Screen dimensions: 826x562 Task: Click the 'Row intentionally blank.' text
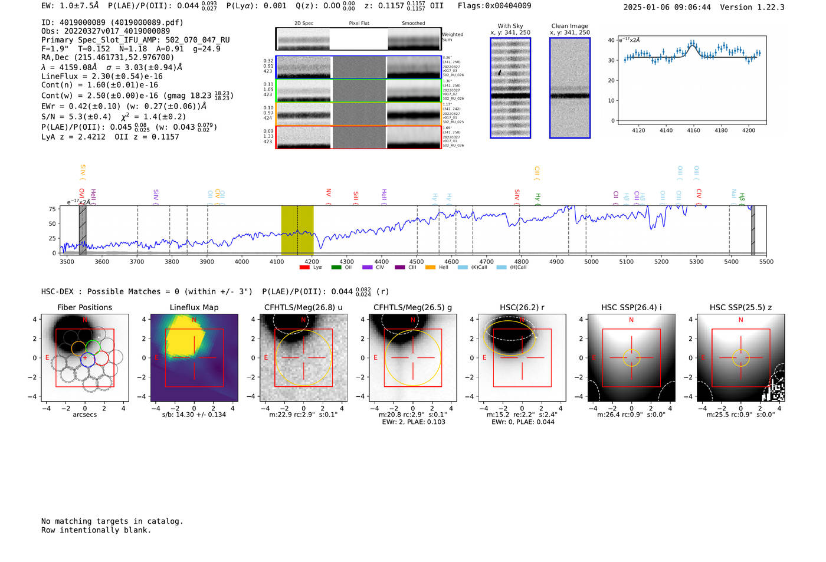tap(96, 530)
